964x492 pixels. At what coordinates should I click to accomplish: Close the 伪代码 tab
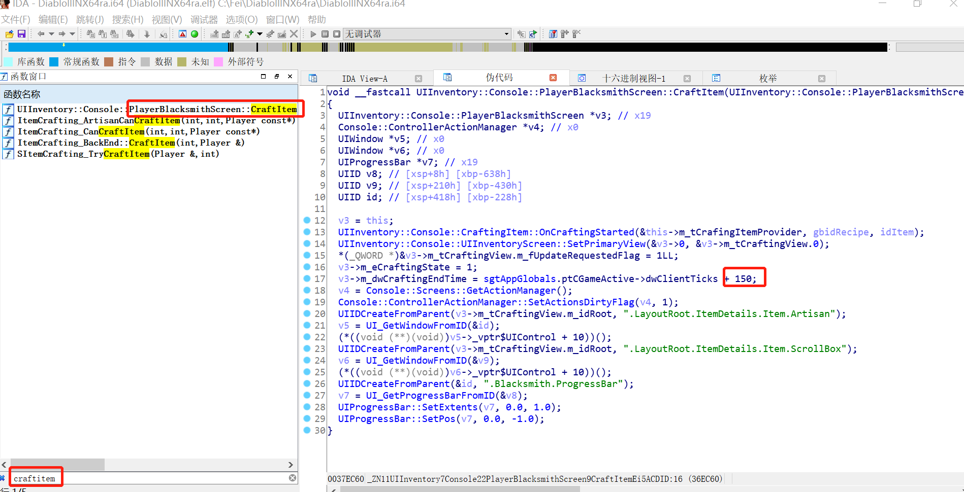point(553,78)
